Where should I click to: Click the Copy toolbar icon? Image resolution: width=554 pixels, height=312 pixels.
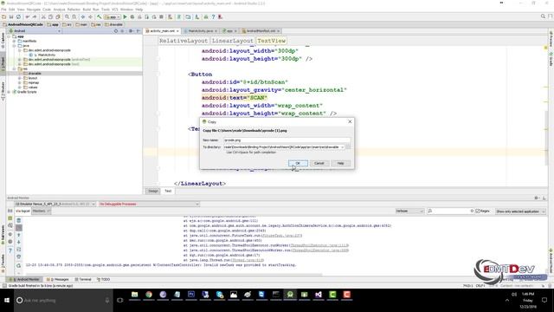point(50,16)
